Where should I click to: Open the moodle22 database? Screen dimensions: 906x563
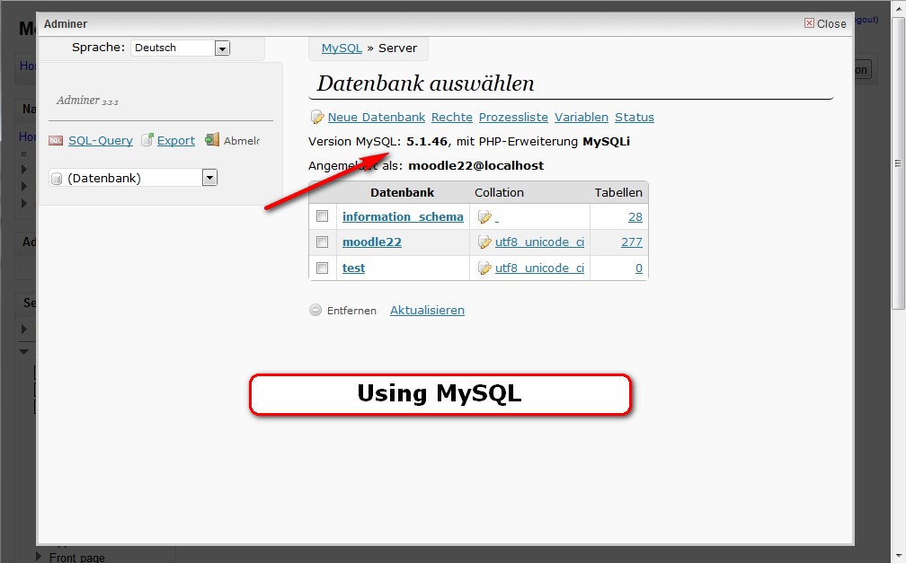[371, 242]
